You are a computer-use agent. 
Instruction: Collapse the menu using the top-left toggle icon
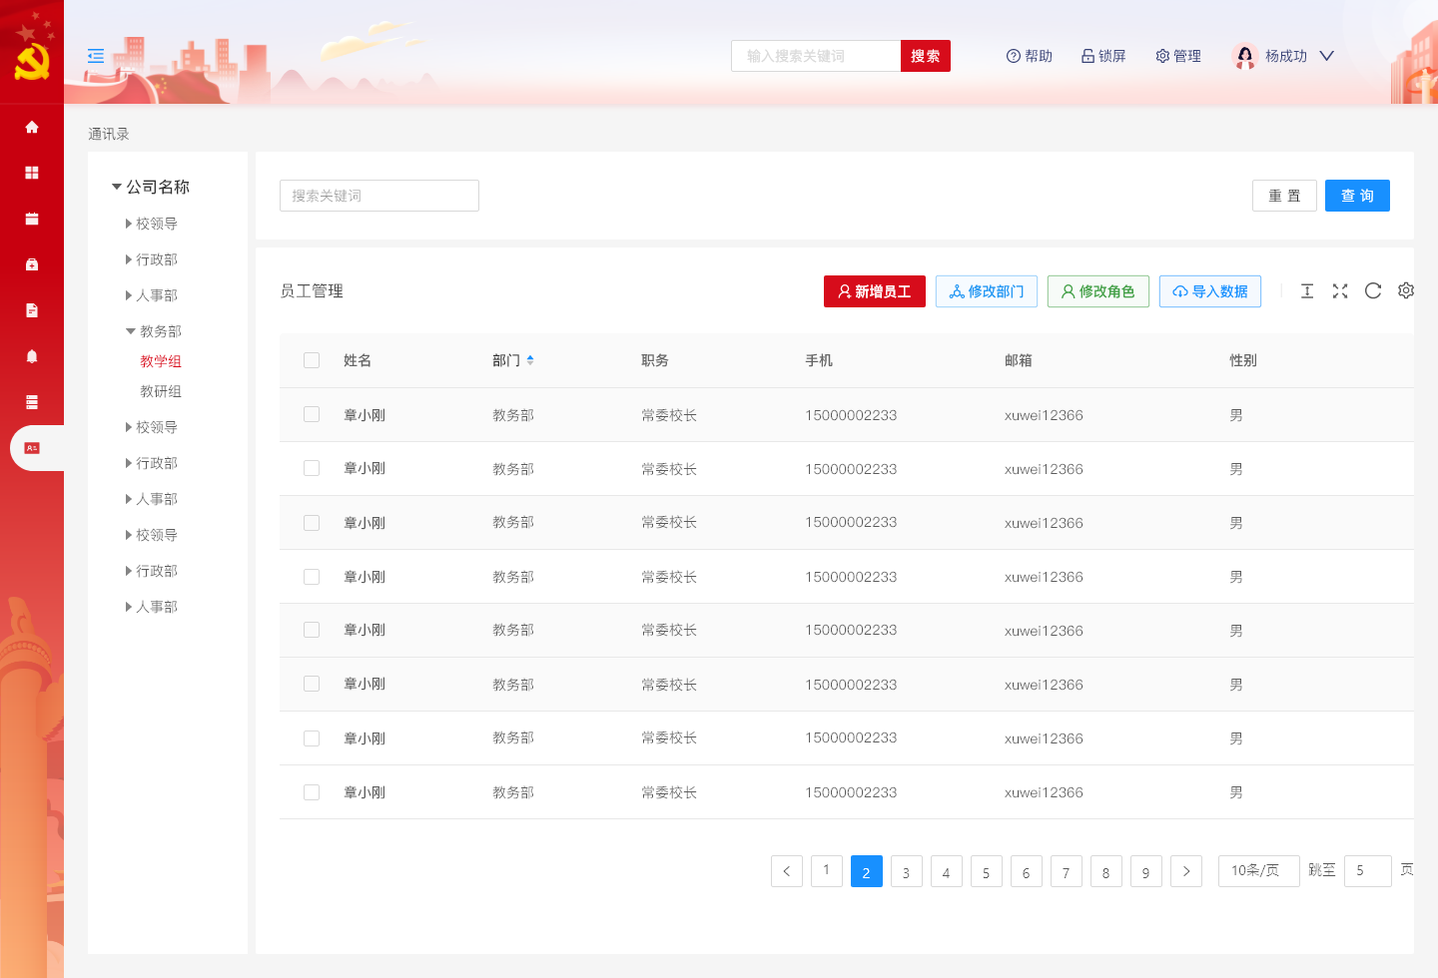pos(95,56)
